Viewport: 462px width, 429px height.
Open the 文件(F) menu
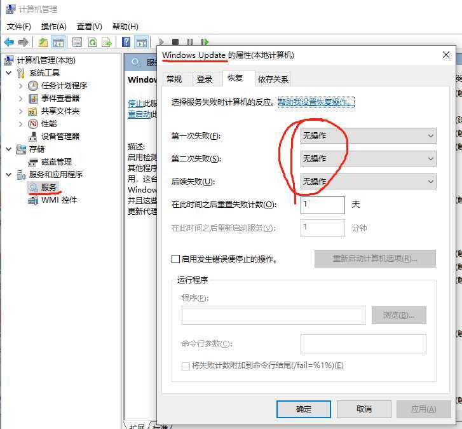(18, 27)
